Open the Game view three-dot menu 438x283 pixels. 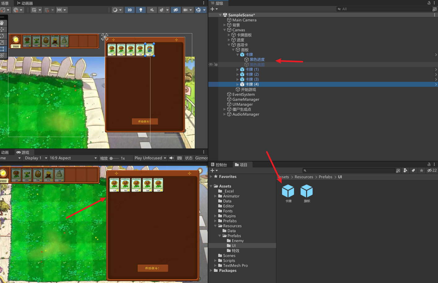(204, 152)
